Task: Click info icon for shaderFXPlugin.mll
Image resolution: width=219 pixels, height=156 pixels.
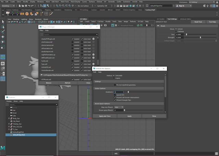Action: click(93, 39)
